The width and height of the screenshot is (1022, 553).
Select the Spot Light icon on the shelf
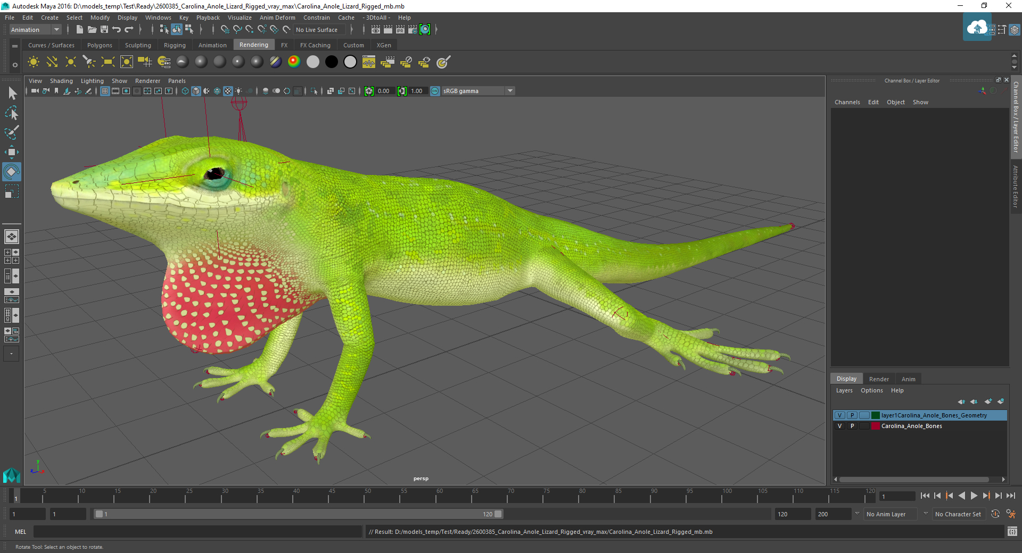coord(88,62)
